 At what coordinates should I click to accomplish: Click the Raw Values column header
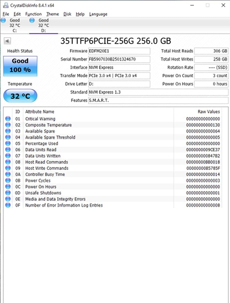pyautogui.click(x=208, y=112)
